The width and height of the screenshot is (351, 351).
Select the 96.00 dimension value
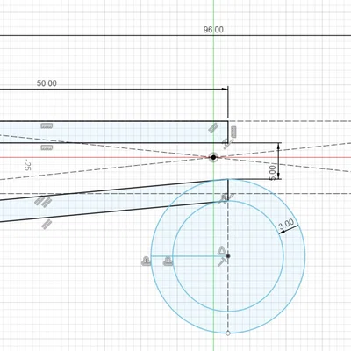(213, 30)
